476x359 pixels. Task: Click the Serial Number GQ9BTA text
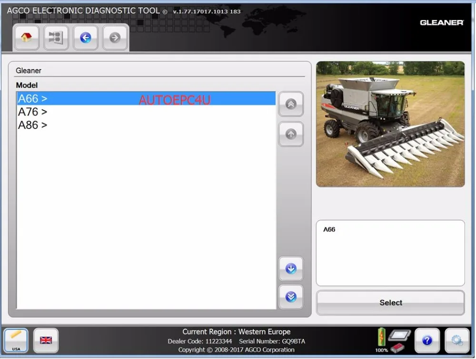pos(272,341)
